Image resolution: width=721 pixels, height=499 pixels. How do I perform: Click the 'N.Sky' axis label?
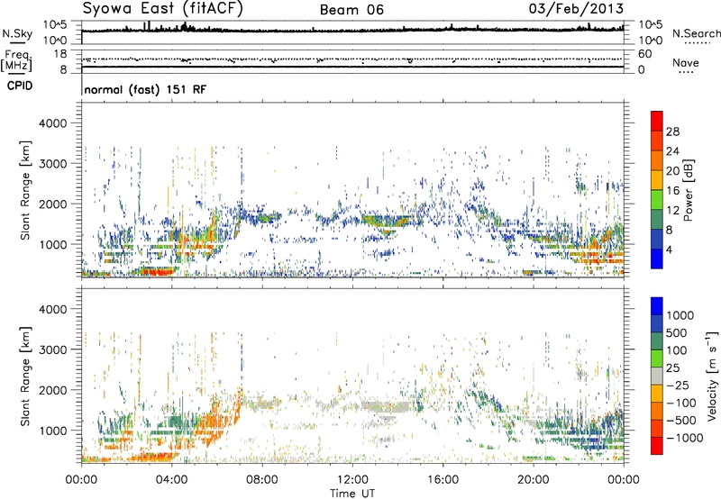click(x=17, y=33)
